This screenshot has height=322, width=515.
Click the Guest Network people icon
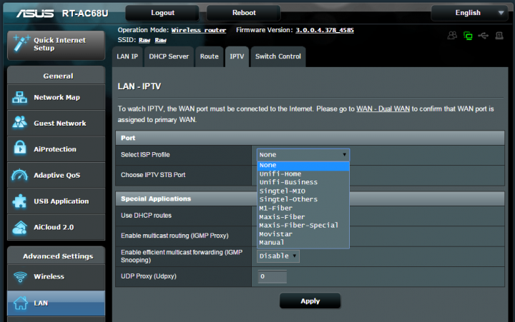20,123
